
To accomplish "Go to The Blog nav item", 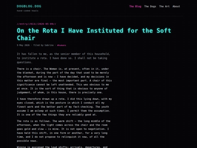I will 135,7.
